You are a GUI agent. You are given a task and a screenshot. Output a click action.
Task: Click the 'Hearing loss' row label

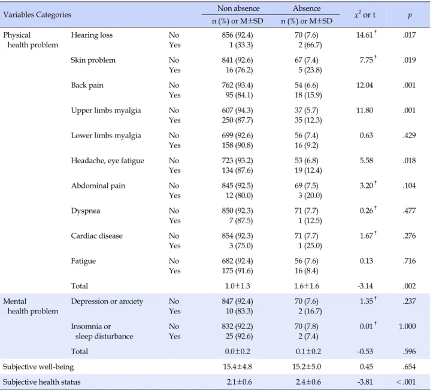click(92, 35)
